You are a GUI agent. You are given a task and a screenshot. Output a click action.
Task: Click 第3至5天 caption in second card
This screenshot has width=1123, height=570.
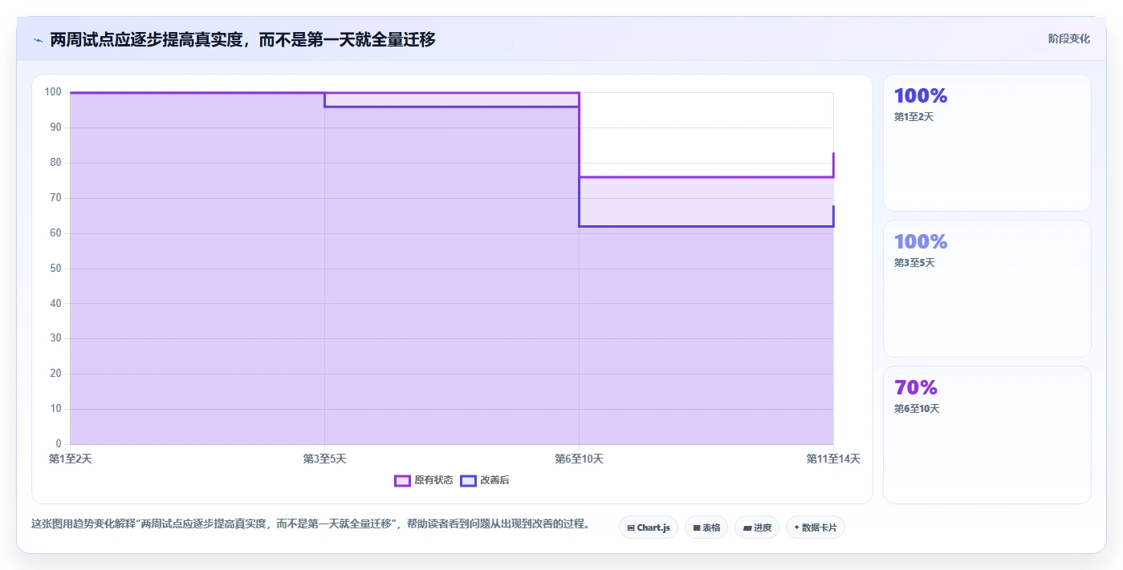913,263
